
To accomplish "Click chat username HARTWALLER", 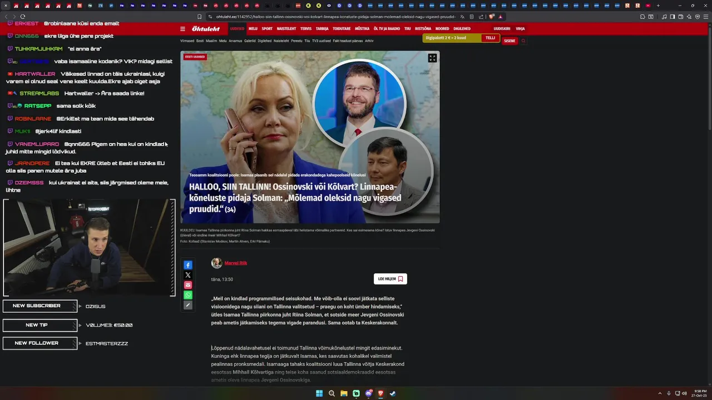I will pyautogui.click(x=35, y=74).
